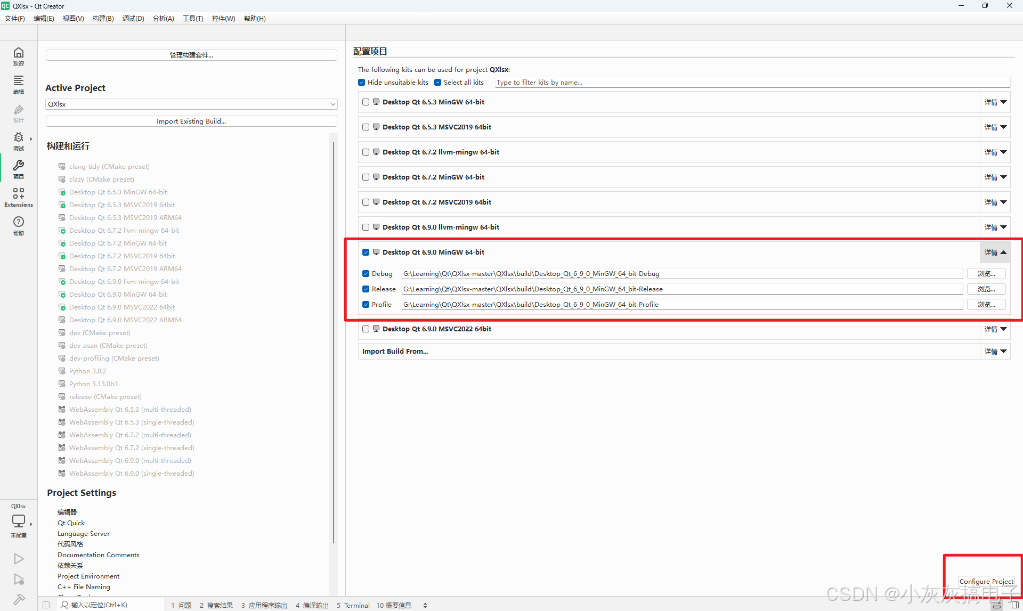
Task: Click the Start Debugging run button
Action: [19, 580]
